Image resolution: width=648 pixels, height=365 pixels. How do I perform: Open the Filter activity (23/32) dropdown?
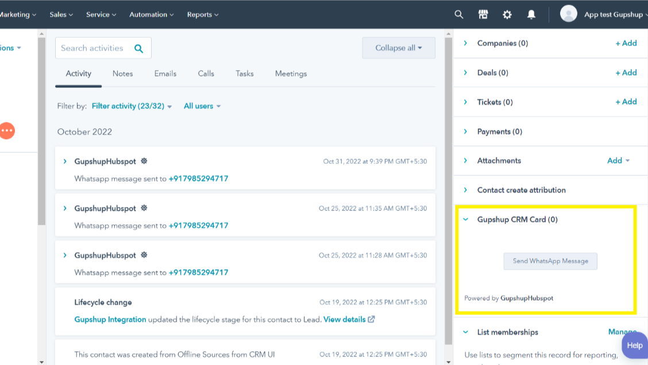(x=131, y=106)
